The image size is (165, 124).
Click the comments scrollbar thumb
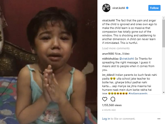pyautogui.click(x=164, y=33)
